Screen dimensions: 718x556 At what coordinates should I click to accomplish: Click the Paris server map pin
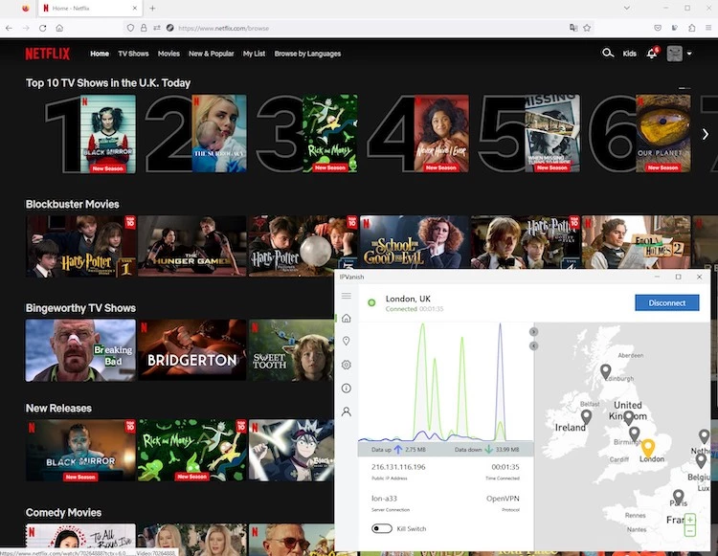[x=679, y=497]
